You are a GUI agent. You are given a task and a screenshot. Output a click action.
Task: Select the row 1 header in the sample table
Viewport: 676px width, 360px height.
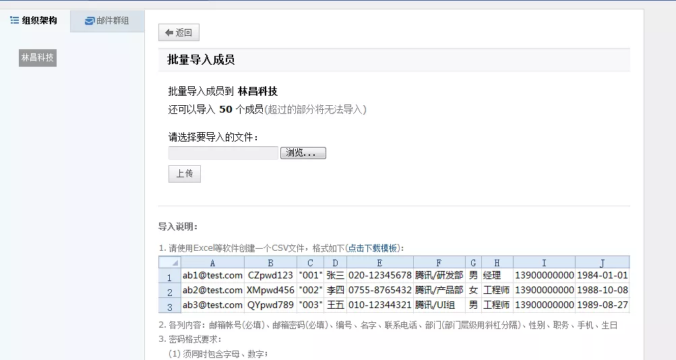point(170,276)
